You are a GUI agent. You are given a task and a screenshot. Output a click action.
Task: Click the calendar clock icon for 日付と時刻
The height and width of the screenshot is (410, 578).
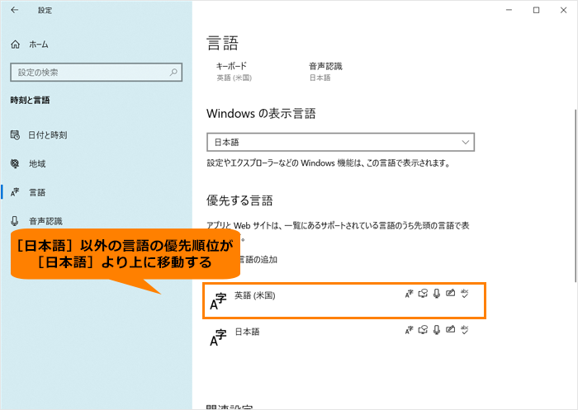pos(15,135)
